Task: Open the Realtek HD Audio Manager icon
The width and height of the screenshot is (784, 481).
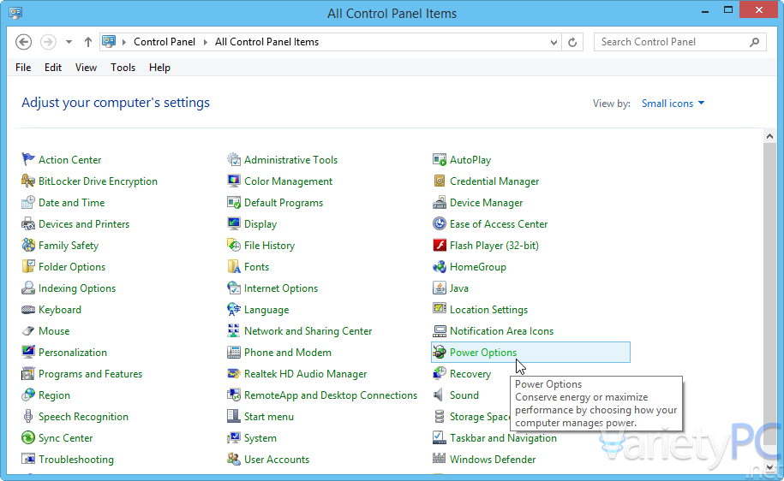Action: coord(234,374)
